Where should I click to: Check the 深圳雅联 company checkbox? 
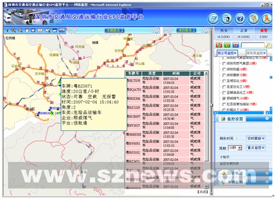point(224,75)
